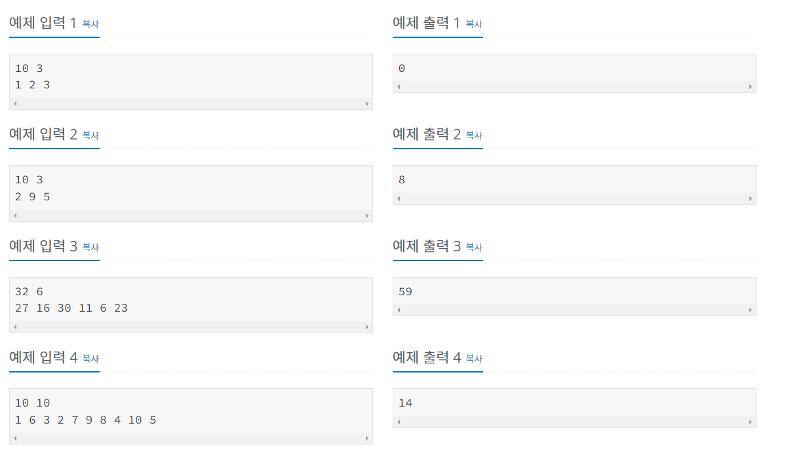This screenshot has width=790, height=455.
Task: Copy example input 4 via 복사 link
Action: [90, 359]
